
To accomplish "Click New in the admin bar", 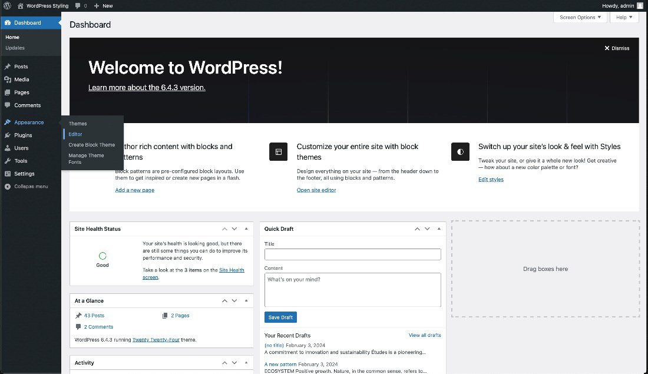I will tap(108, 6).
